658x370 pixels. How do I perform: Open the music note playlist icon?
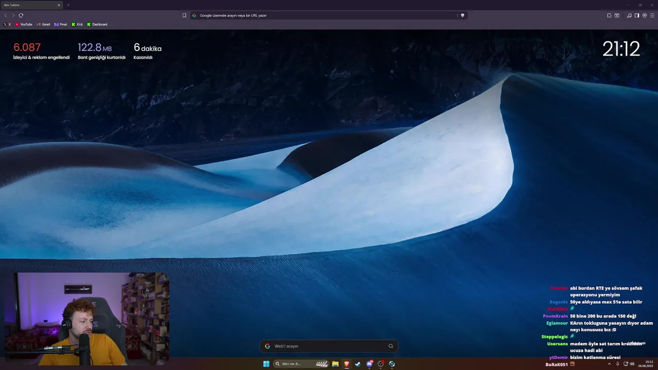629,15
